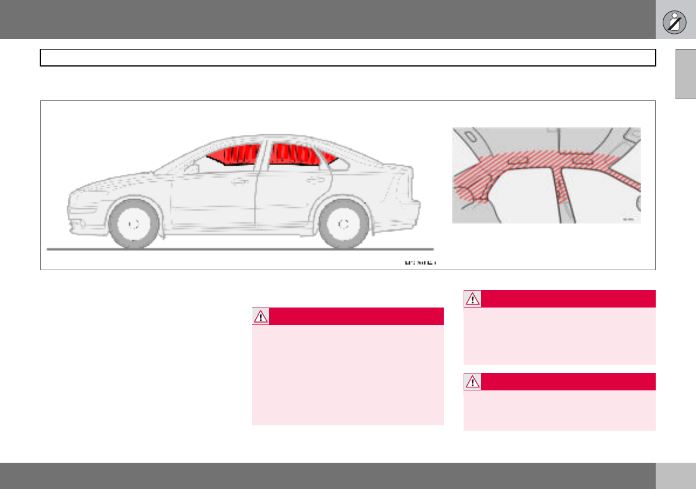Image resolution: width=696 pixels, height=489 pixels.
Task: Click the empty bordered title box
Action: [x=348, y=58]
